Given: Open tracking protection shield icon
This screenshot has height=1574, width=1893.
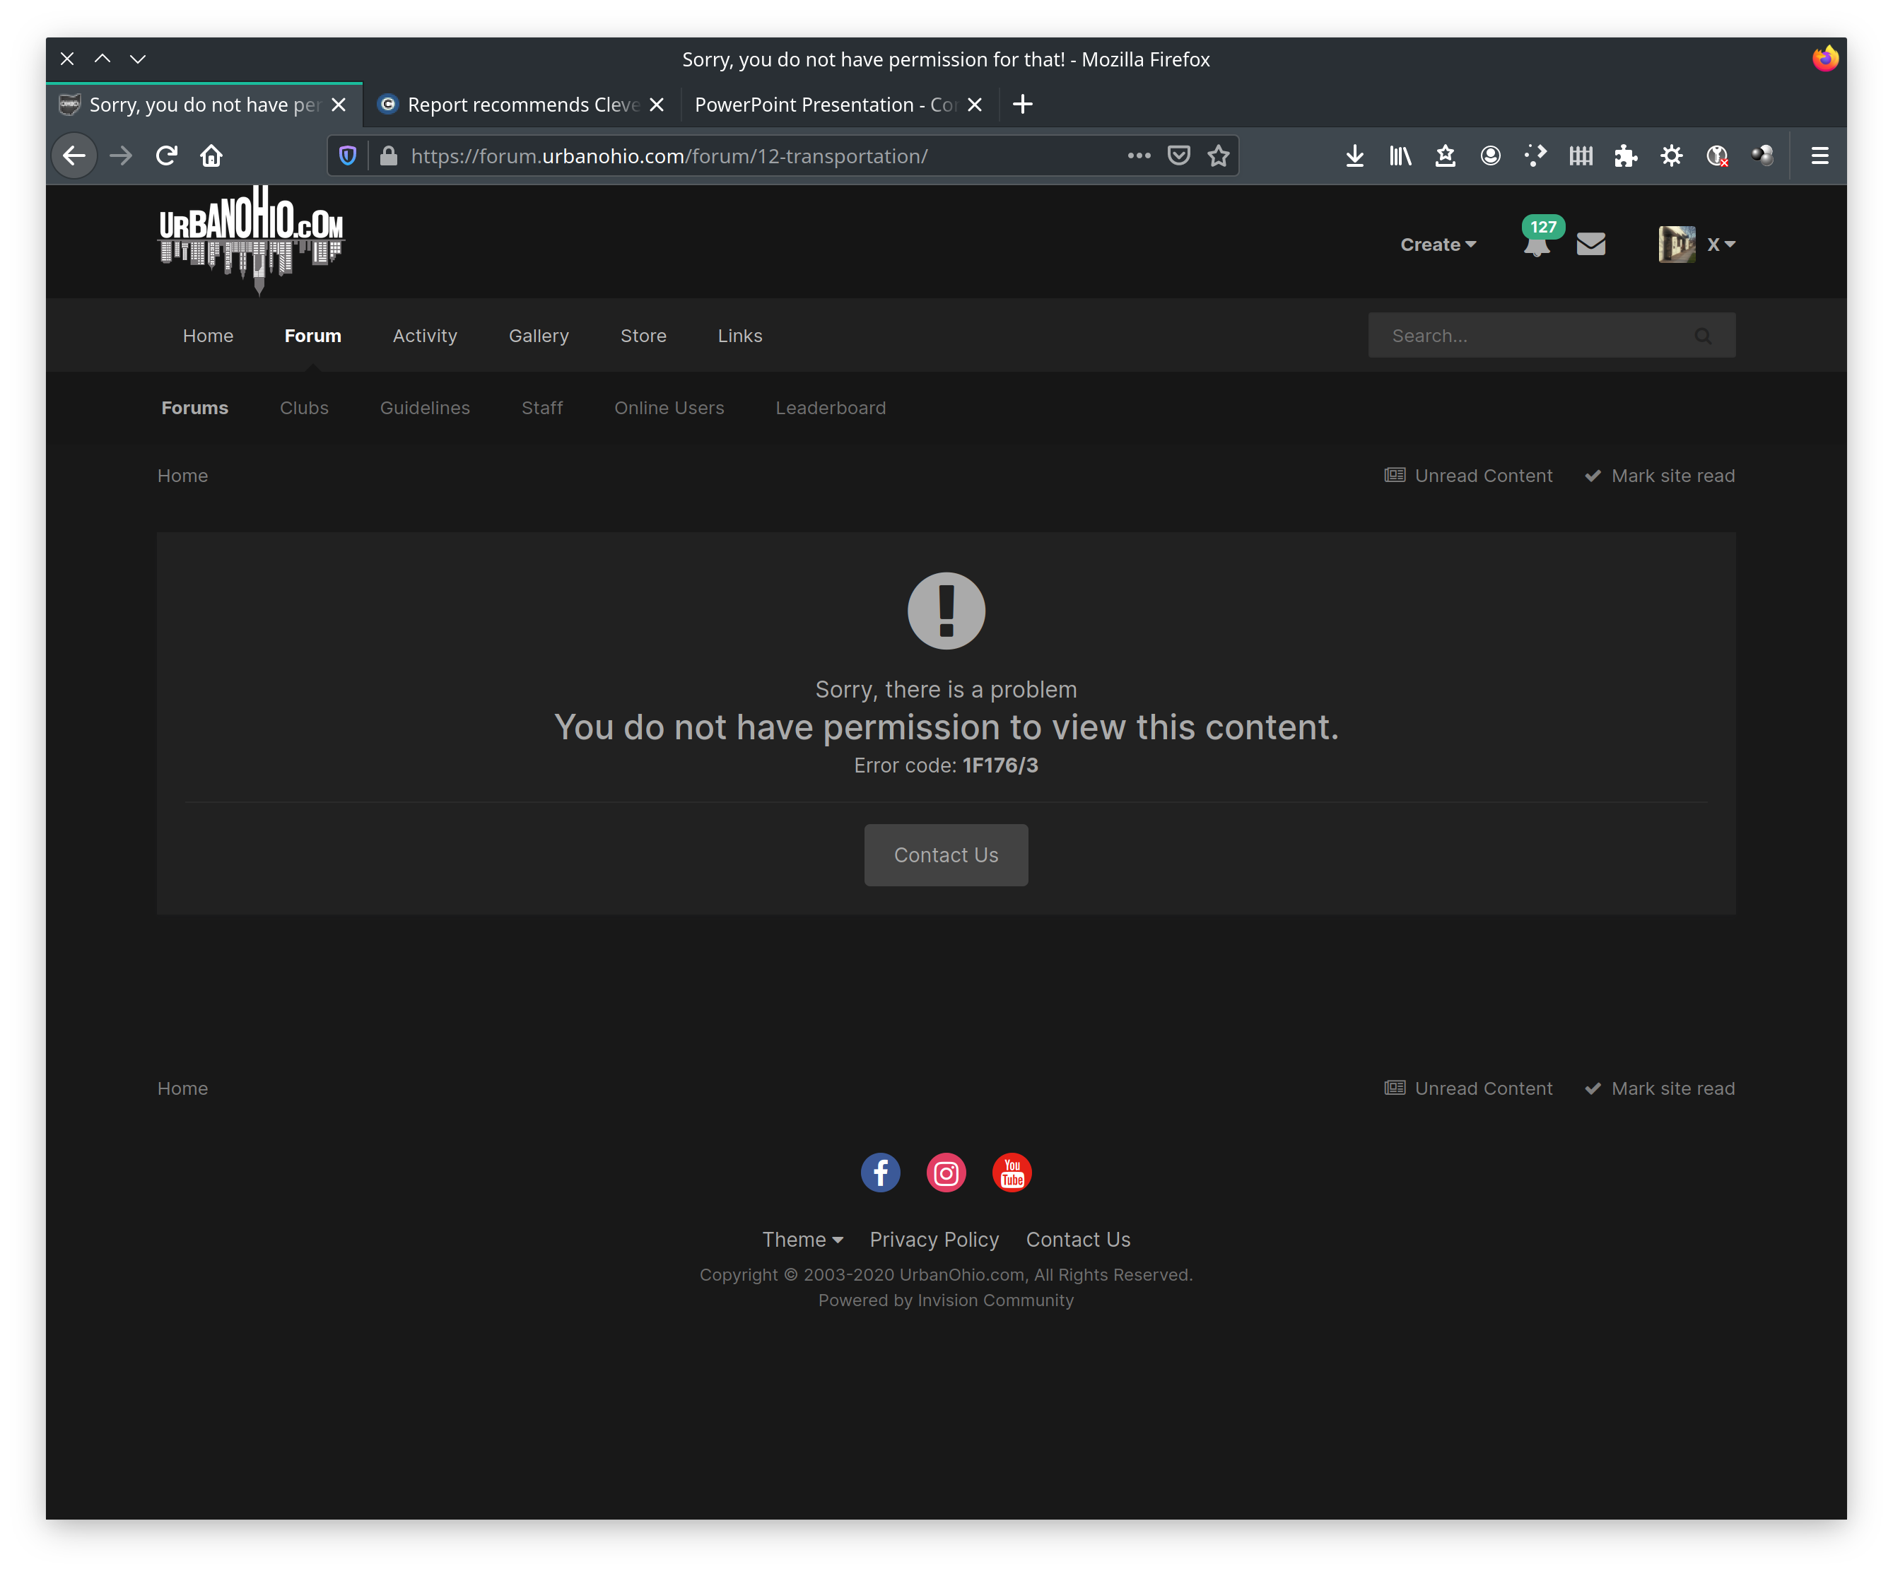Looking at the screenshot, I should (x=348, y=156).
